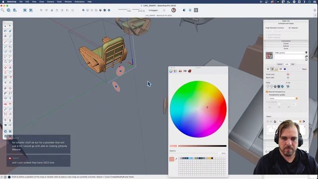Toggle Soften coplanar checkbox

(x=267, y=37)
